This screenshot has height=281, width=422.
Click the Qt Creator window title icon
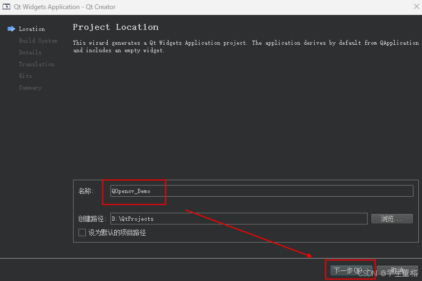click(x=6, y=7)
